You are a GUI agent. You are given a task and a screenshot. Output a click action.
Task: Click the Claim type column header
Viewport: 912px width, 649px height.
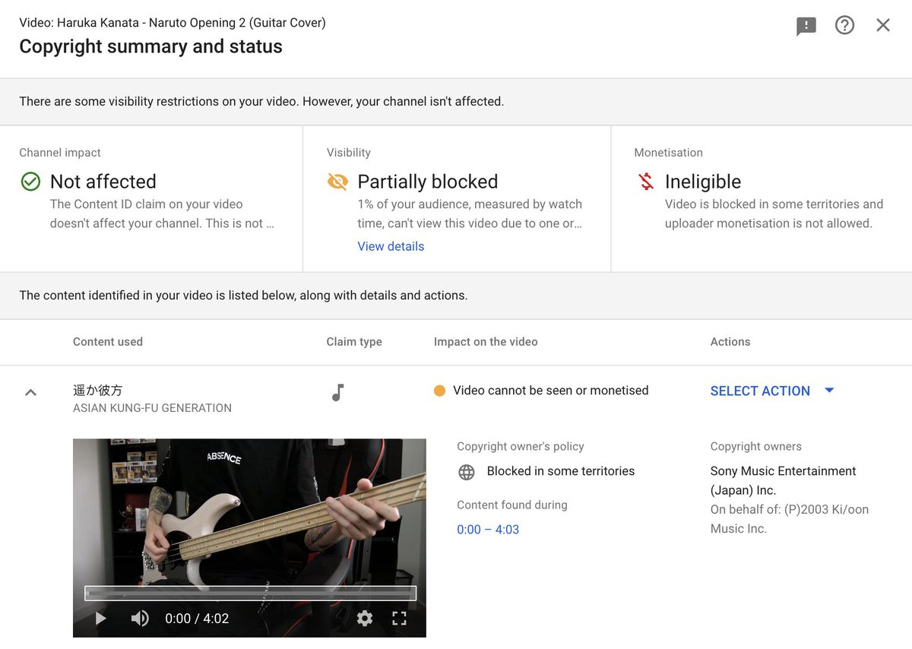354,342
